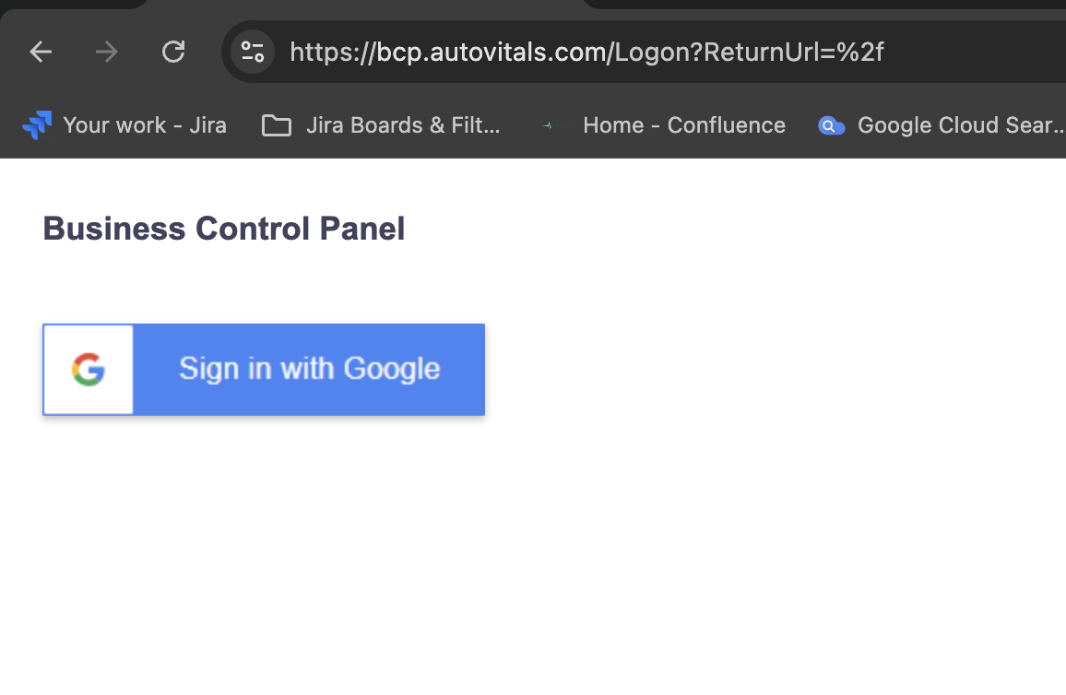Image resolution: width=1066 pixels, height=695 pixels.
Task: Expand Jira Boards & Filt... bookmark folder
Action: tap(381, 125)
